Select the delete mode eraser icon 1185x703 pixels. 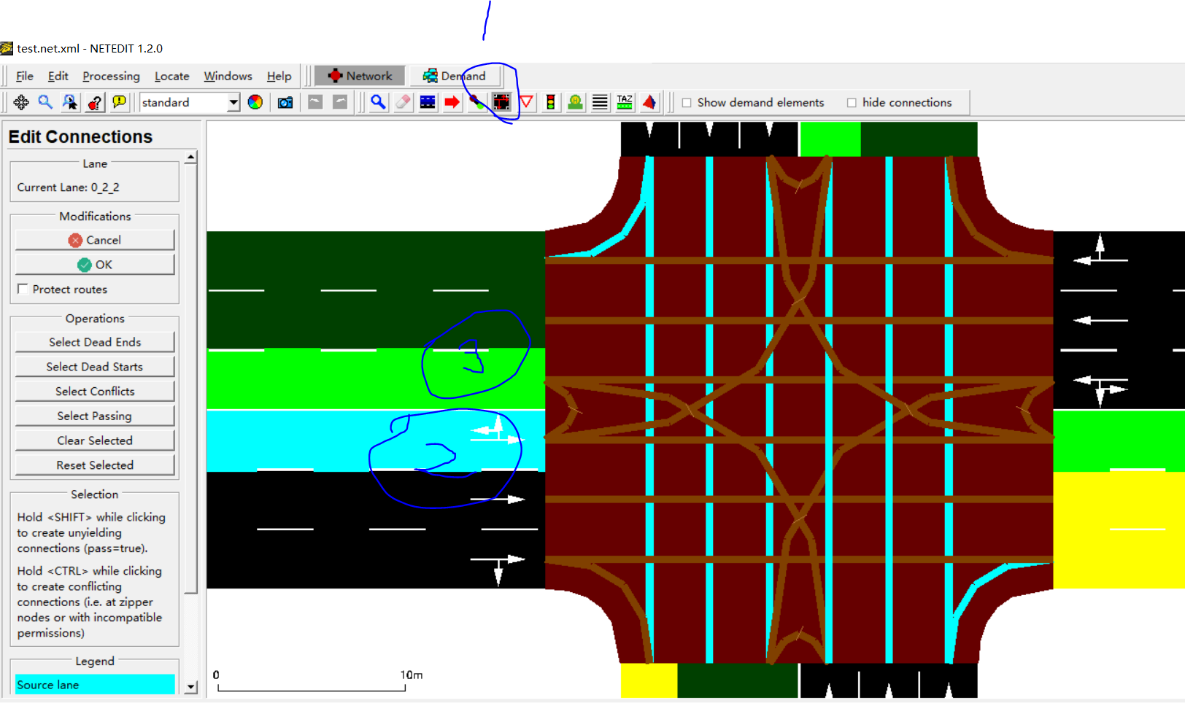coord(403,102)
